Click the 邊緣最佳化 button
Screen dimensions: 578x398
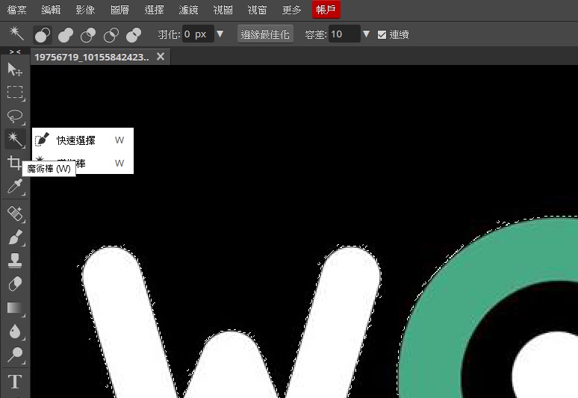point(265,34)
